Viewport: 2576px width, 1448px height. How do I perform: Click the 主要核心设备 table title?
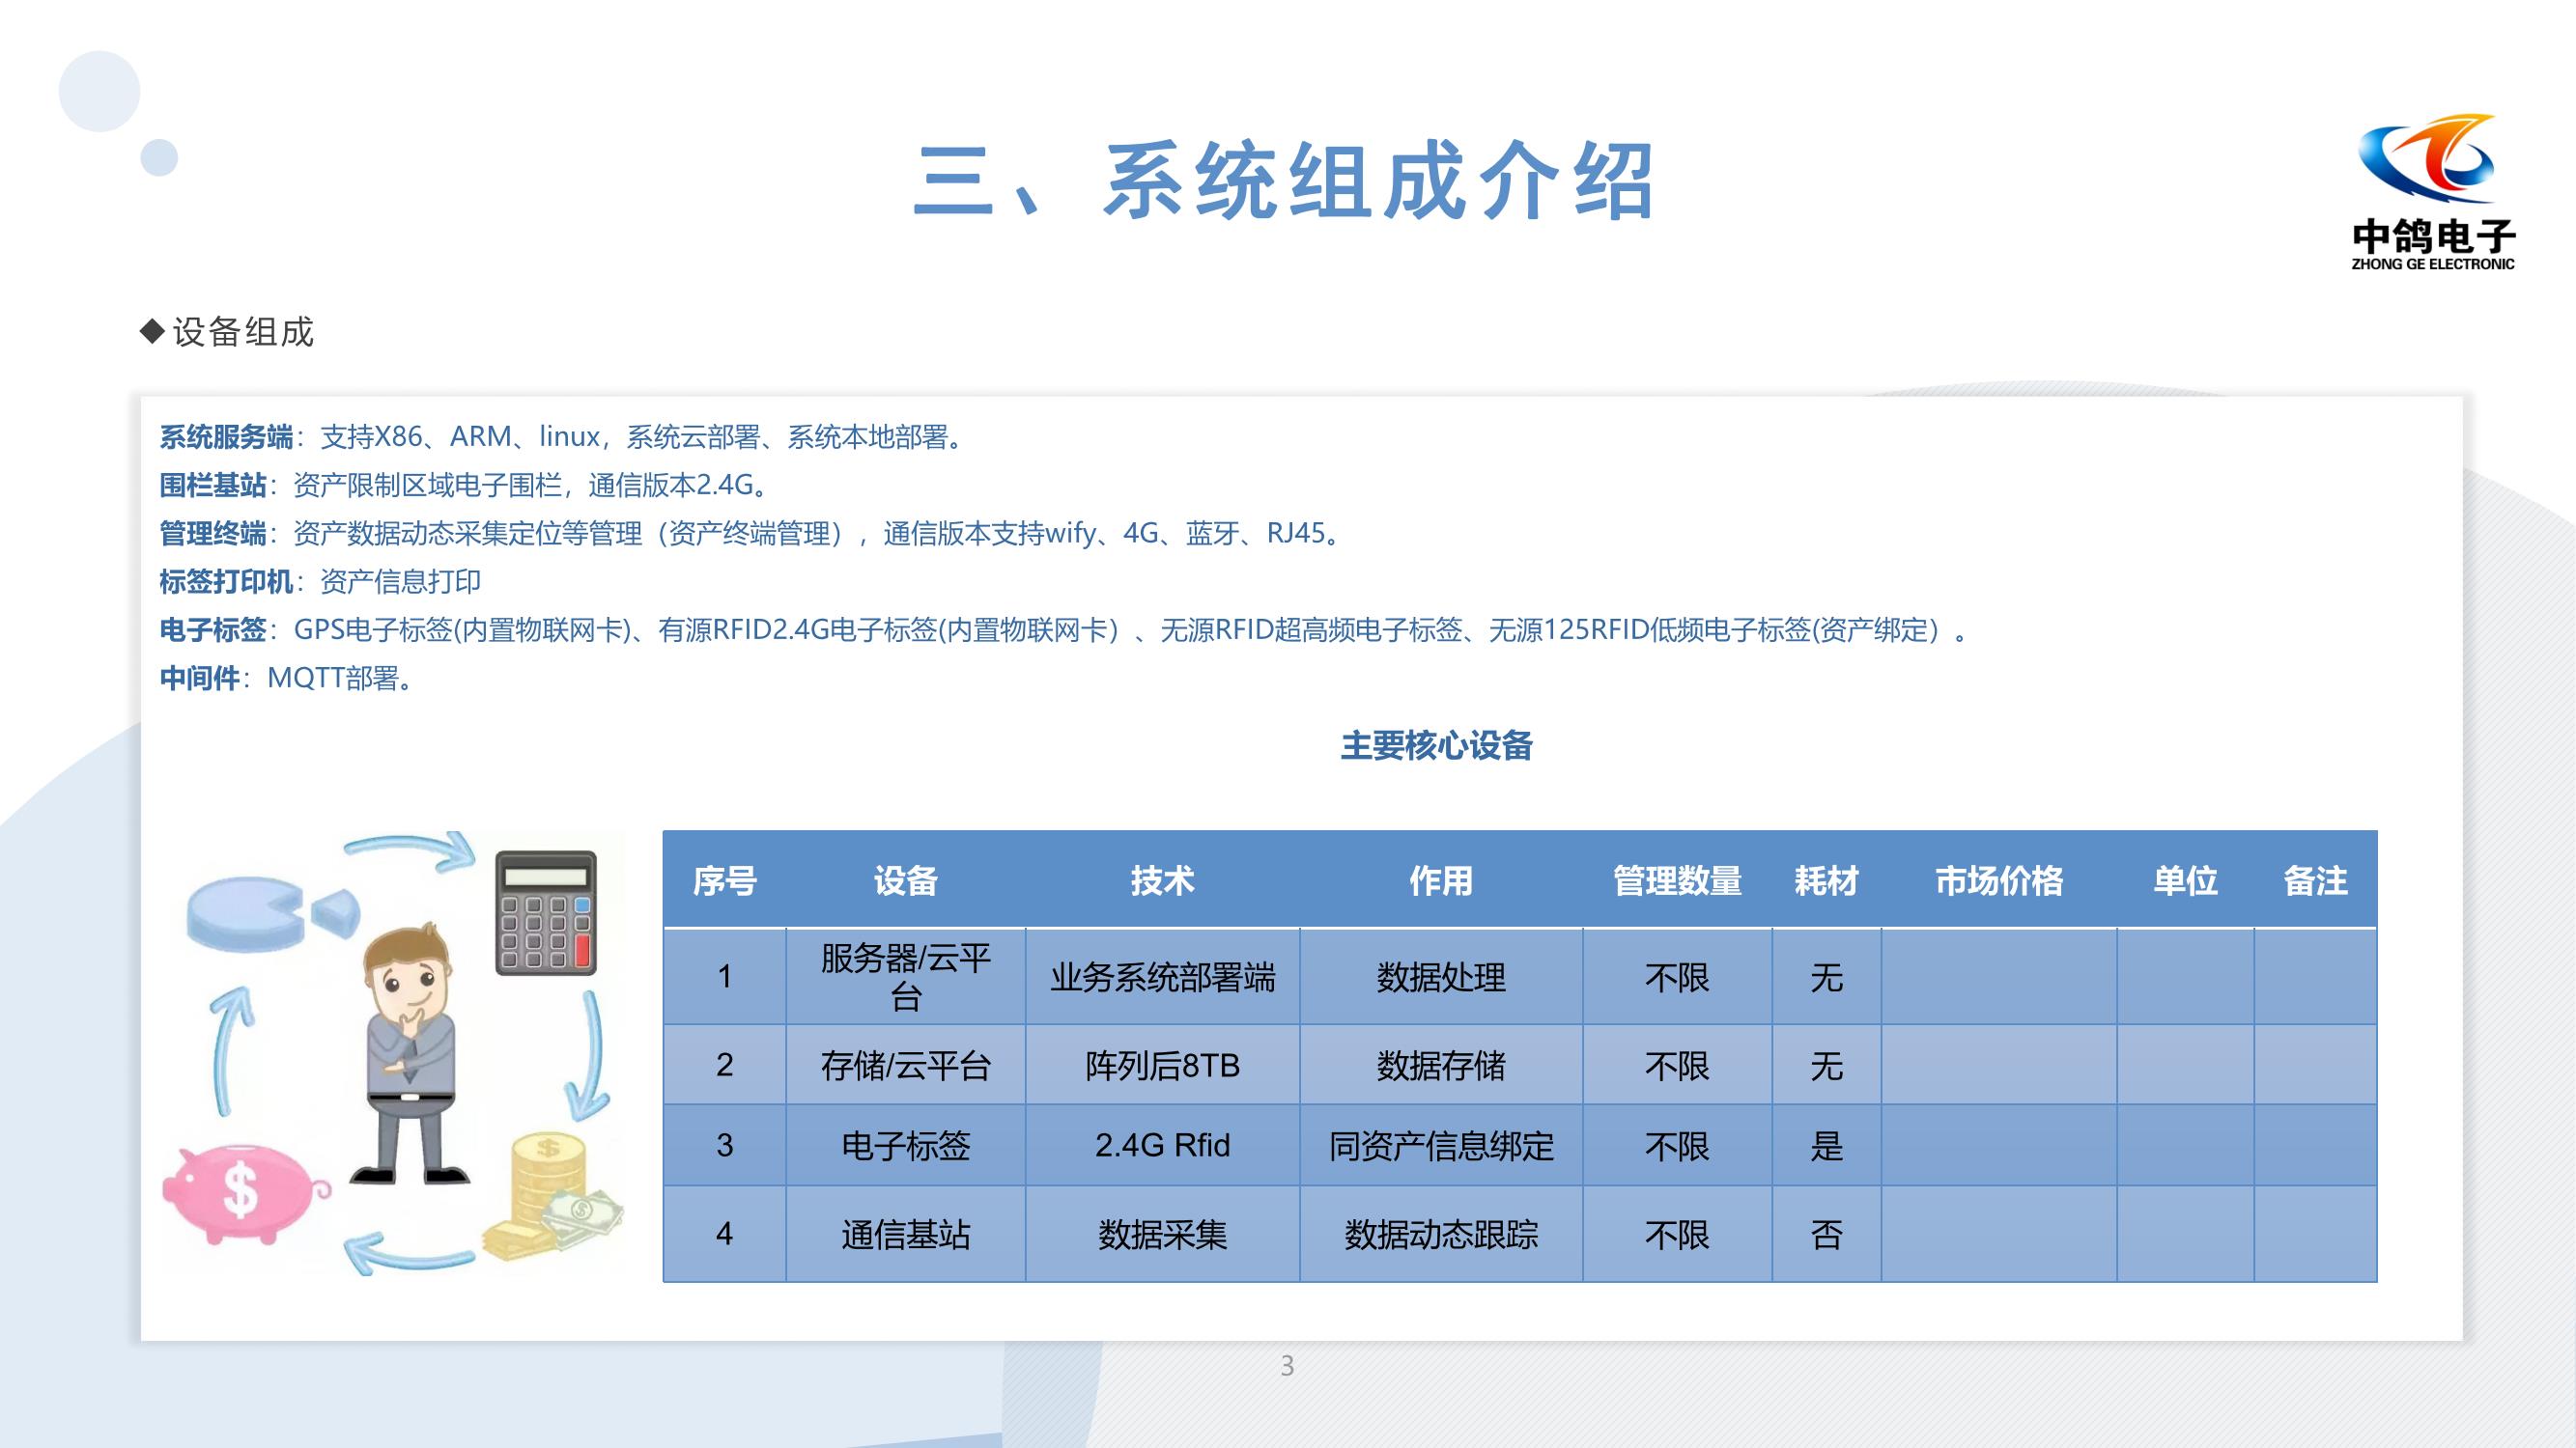coord(1436,745)
